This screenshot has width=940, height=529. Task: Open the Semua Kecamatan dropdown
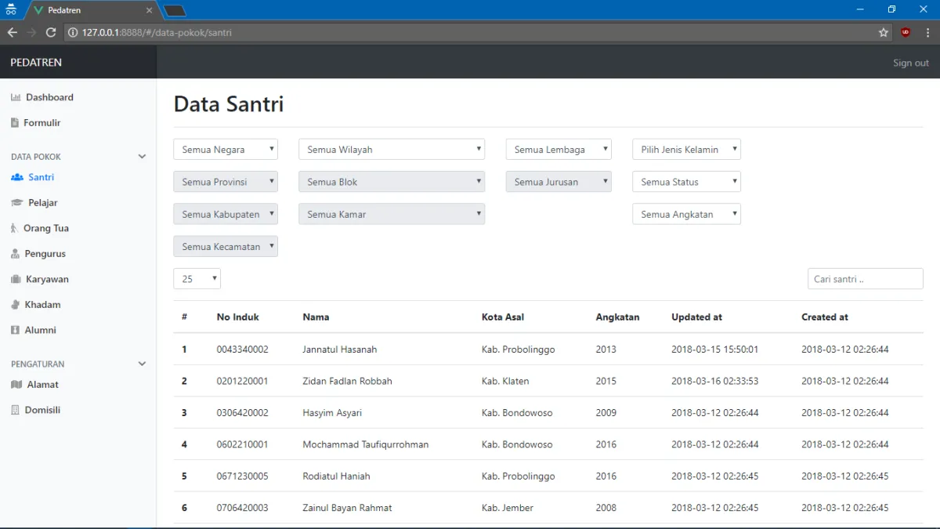[x=226, y=246]
